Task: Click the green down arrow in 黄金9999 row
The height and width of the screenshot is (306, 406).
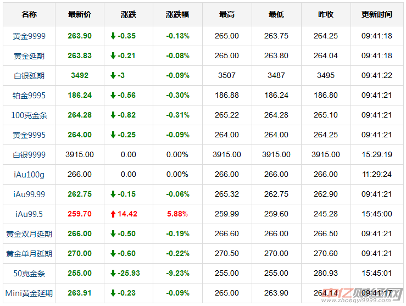Action: coord(113,36)
